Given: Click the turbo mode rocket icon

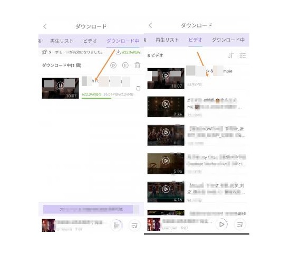Looking at the screenshot, I should click(44, 52).
